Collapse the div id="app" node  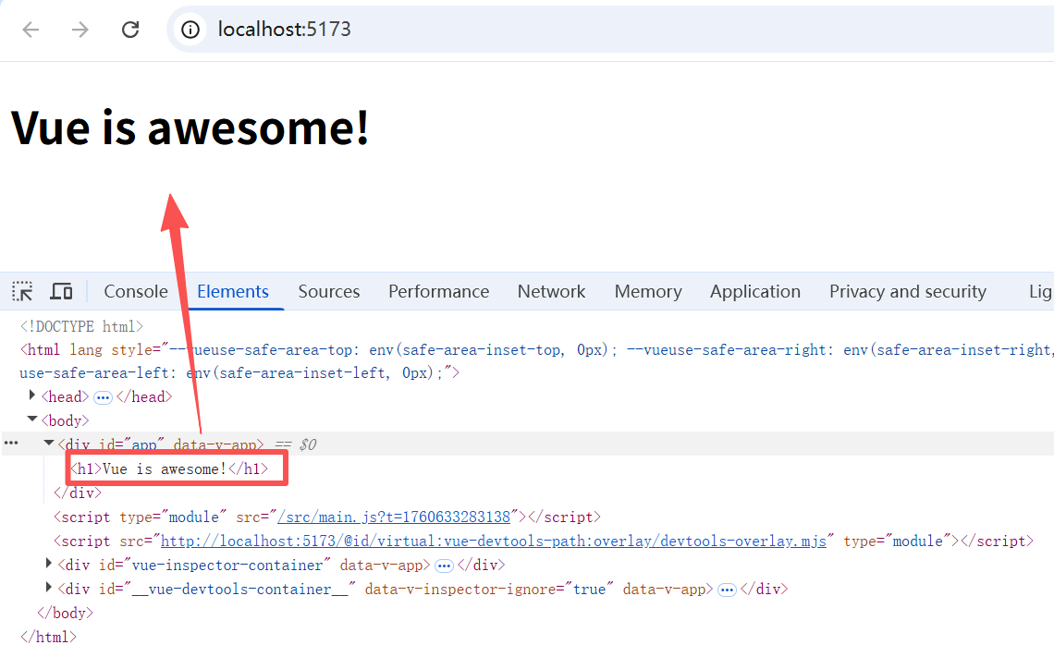48,443
